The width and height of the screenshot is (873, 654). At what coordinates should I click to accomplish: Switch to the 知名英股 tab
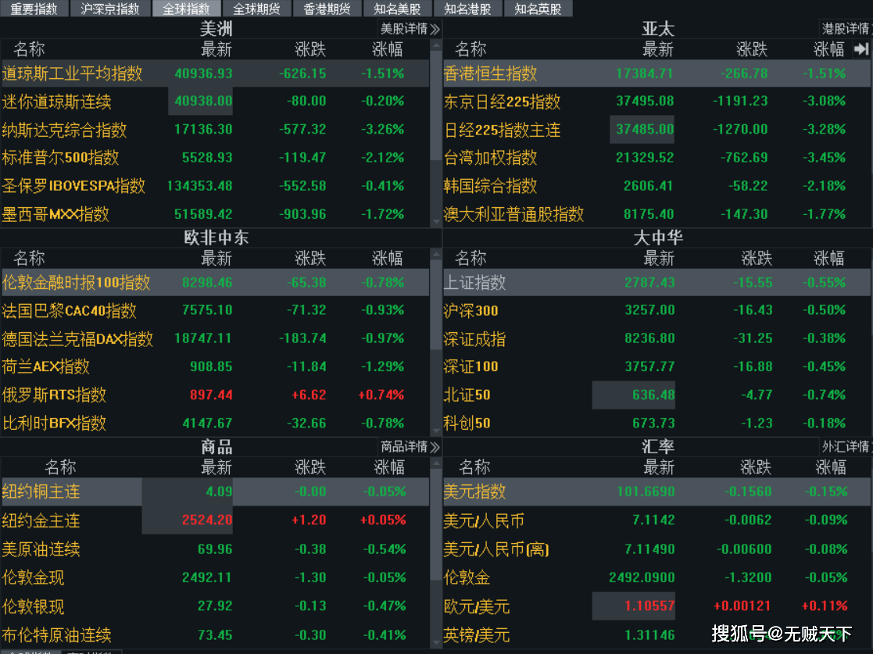(x=538, y=9)
